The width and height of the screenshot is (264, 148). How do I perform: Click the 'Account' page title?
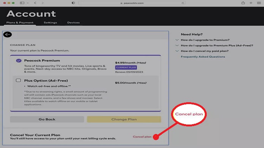pos(31,14)
